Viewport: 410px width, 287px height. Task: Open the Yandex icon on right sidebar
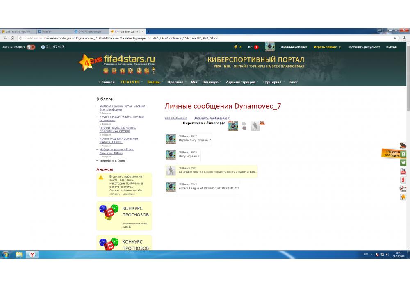tap(403, 180)
